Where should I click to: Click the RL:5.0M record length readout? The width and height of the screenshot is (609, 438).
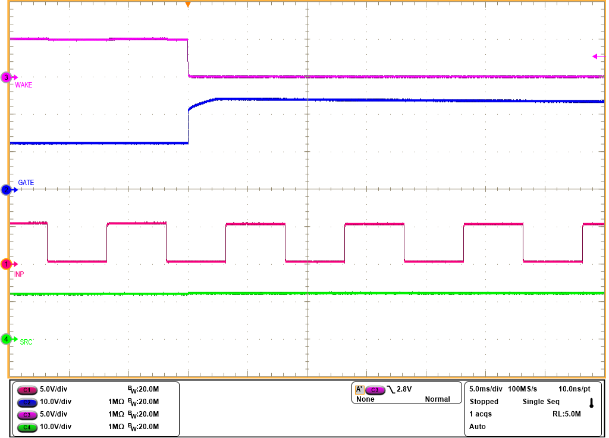click(x=566, y=414)
